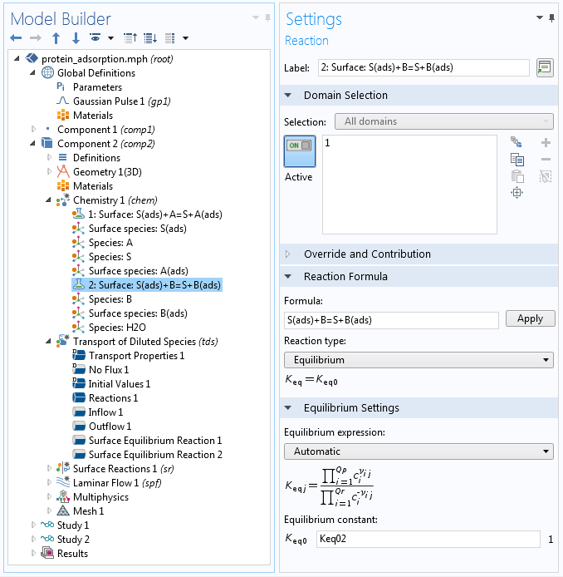The width and height of the screenshot is (563, 577).
Task: Select Species: H2O node
Action: (x=117, y=327)
